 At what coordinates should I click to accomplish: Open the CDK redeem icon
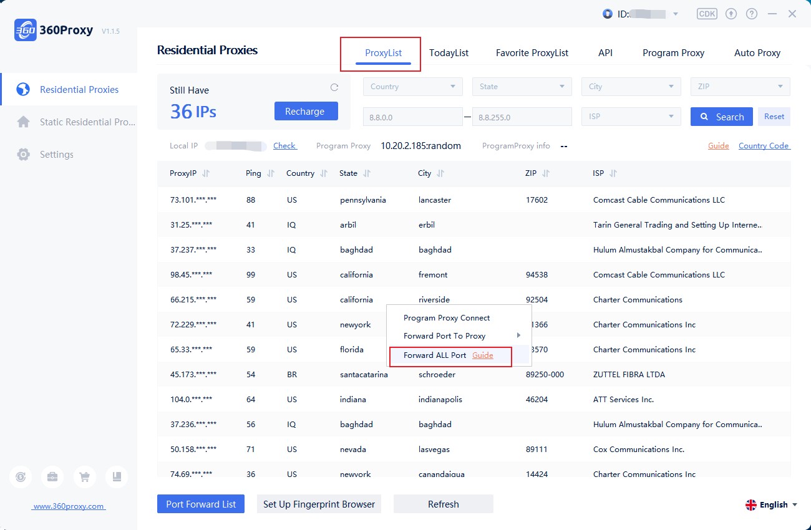(x=707, y=14)
